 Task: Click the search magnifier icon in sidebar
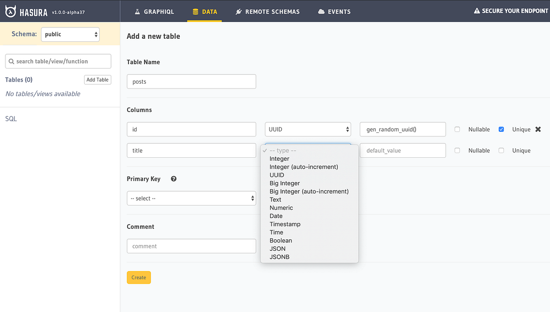[x=11, y=61]
